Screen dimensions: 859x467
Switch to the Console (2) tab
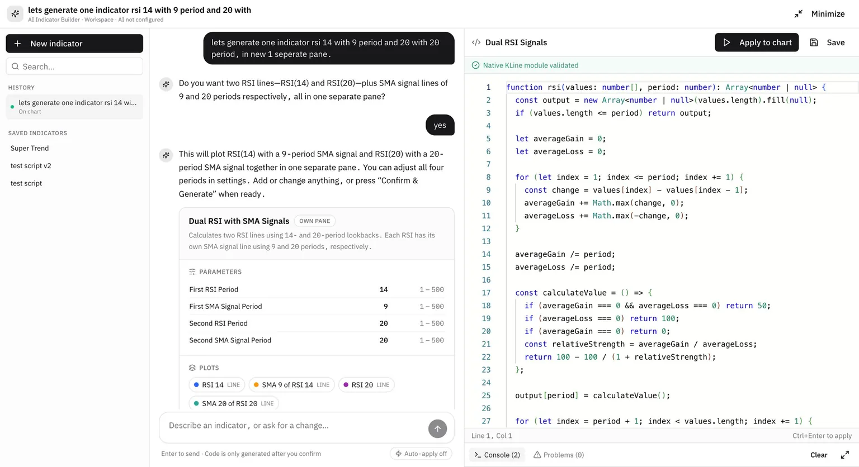497,455
